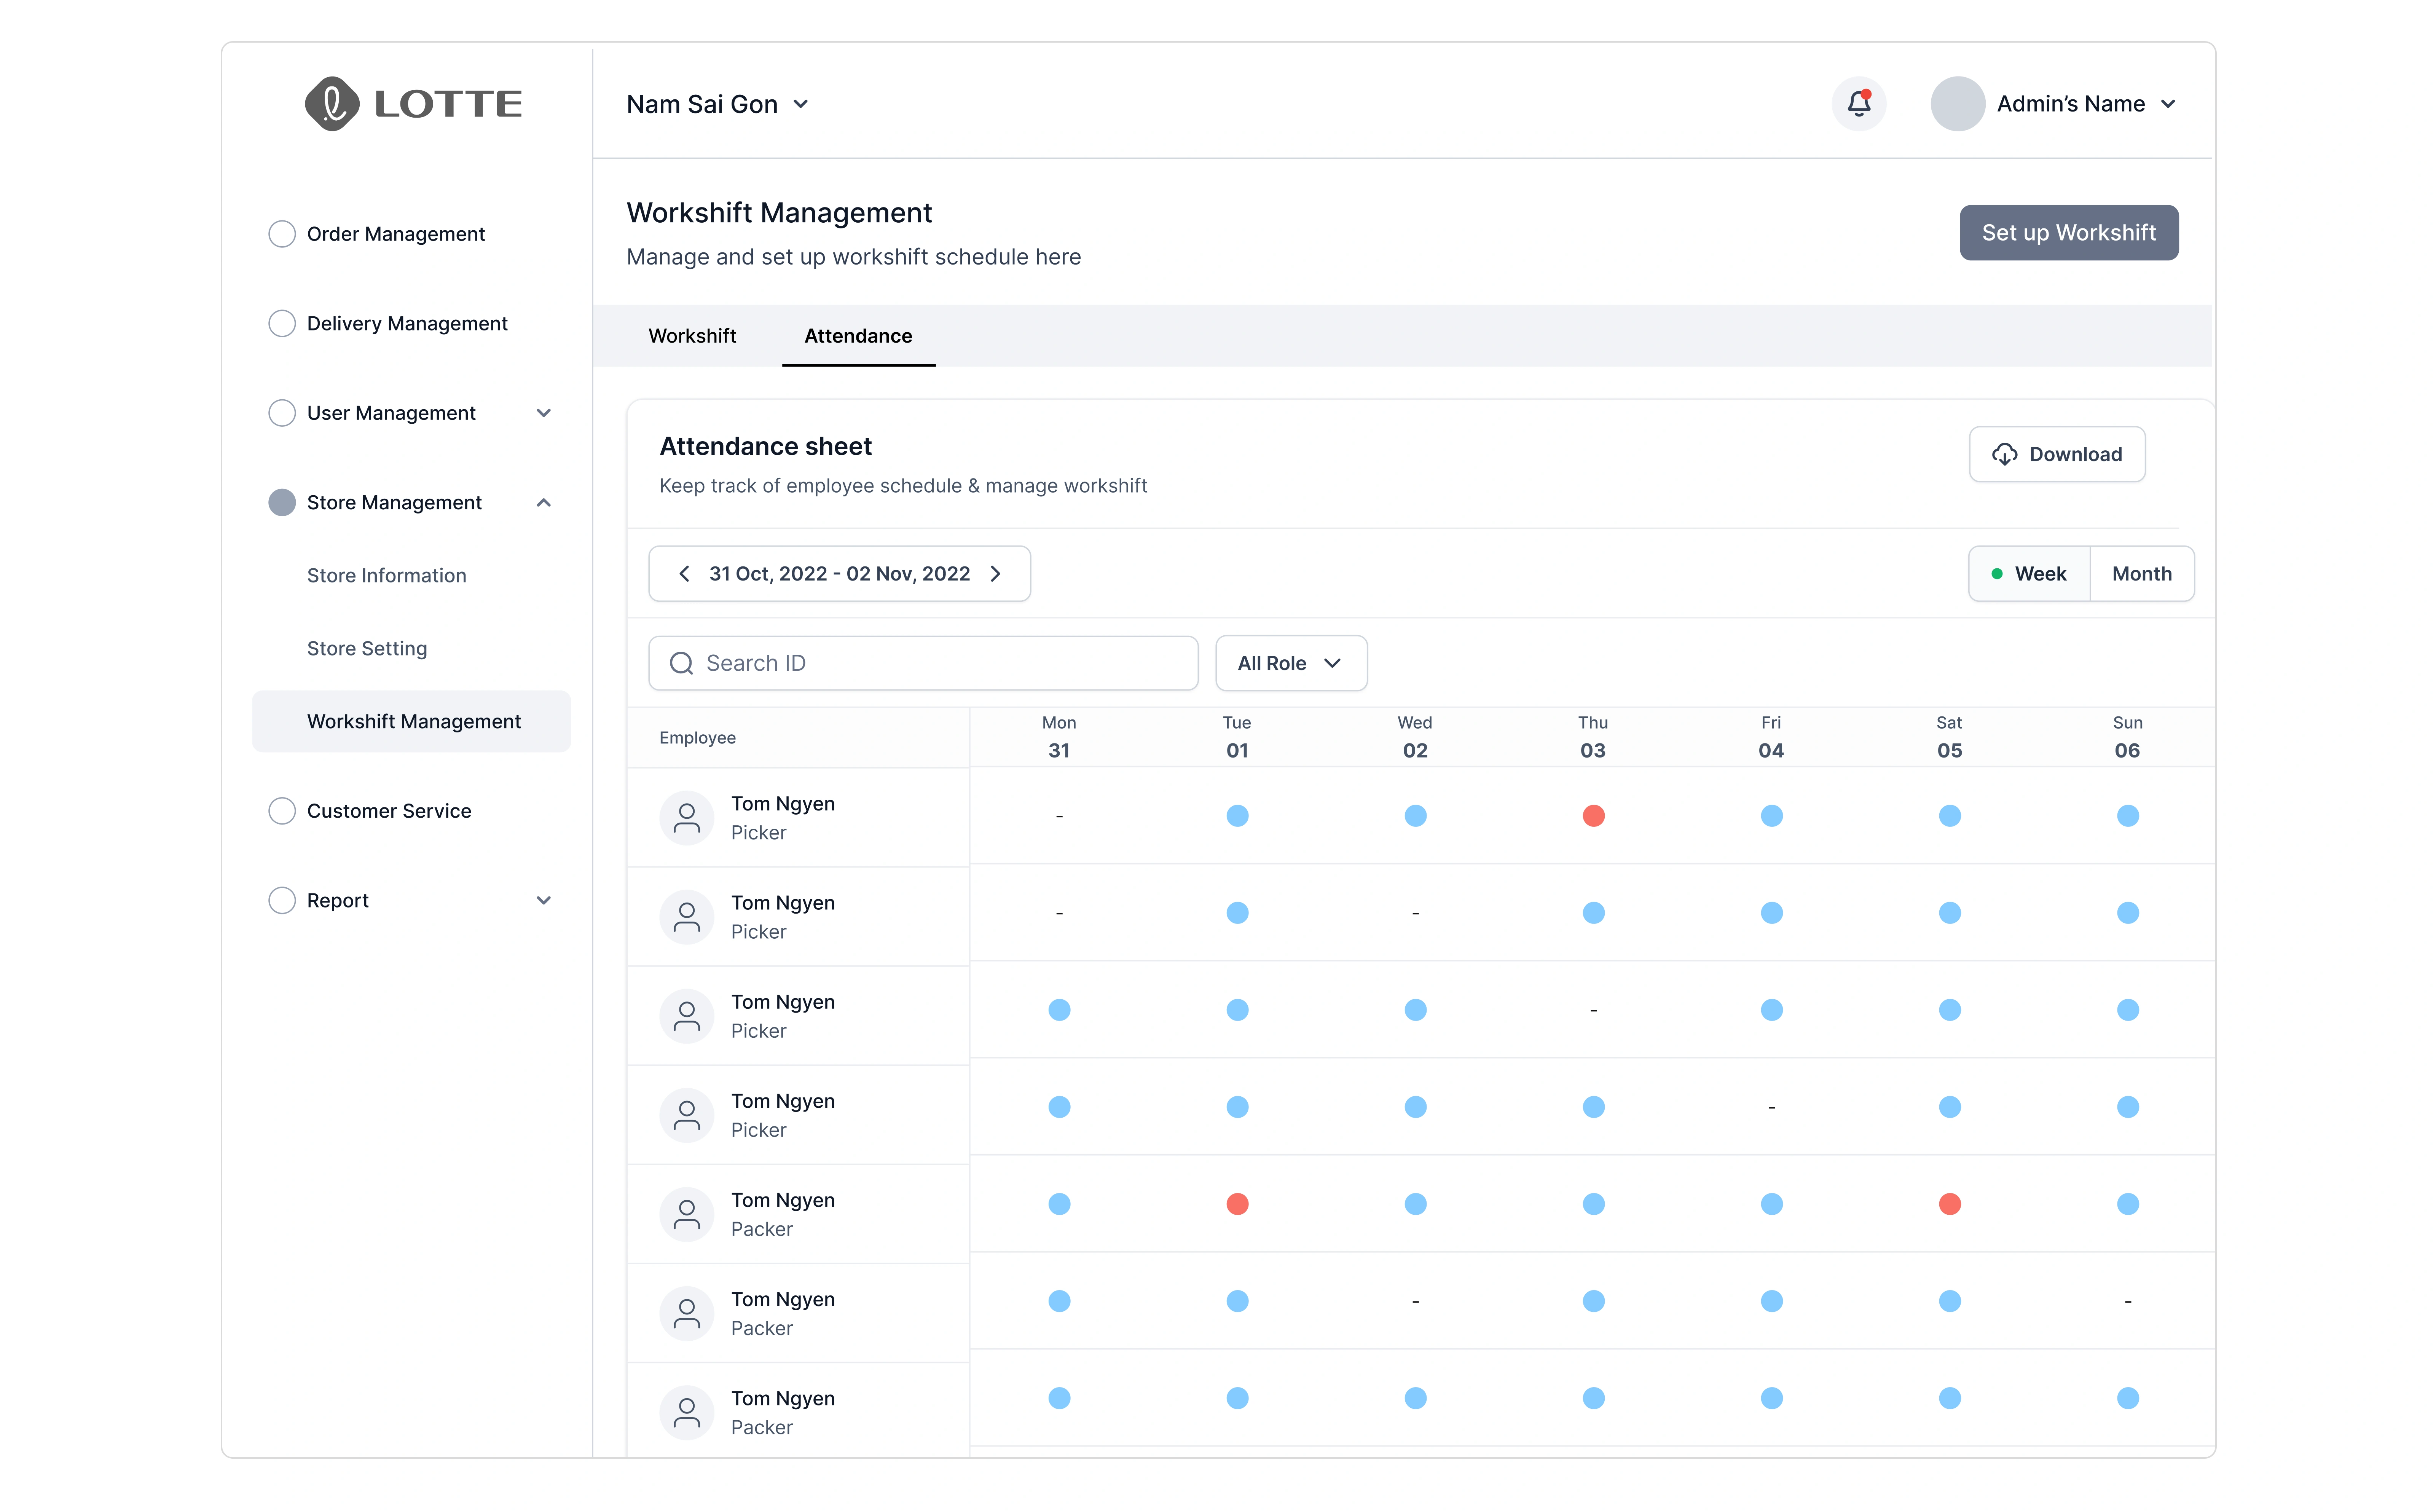Image resolution: width=2436 pixels, height=1512 pixels.
Task: Click blue dot Fri 04 second Picker row
Action: [1771, 913]
